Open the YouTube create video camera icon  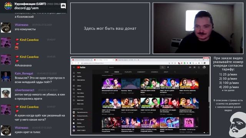coord(190,67)
